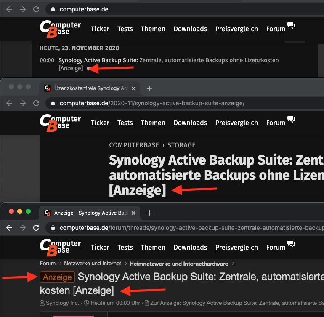The width and height of the screenshot is (324, 317).
Task: Open Themen in bottom forum window navigation
Action: (153, 247)
